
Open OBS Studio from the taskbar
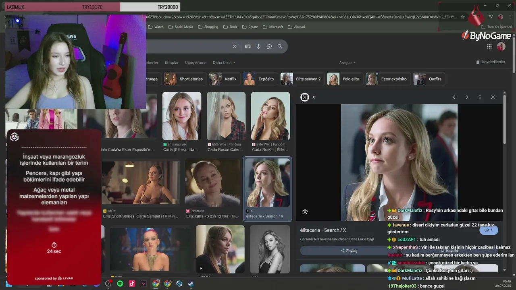coord(108,284)
